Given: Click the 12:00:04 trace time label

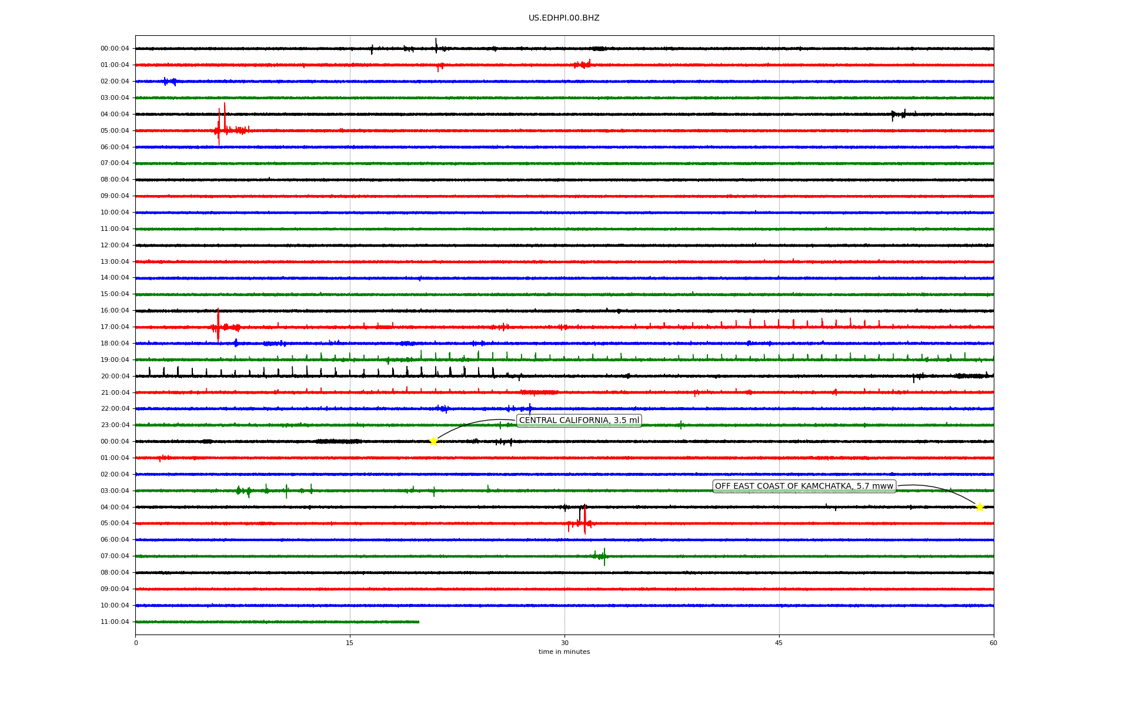Looking at the screenshot, I should click(x=115, y=245).
